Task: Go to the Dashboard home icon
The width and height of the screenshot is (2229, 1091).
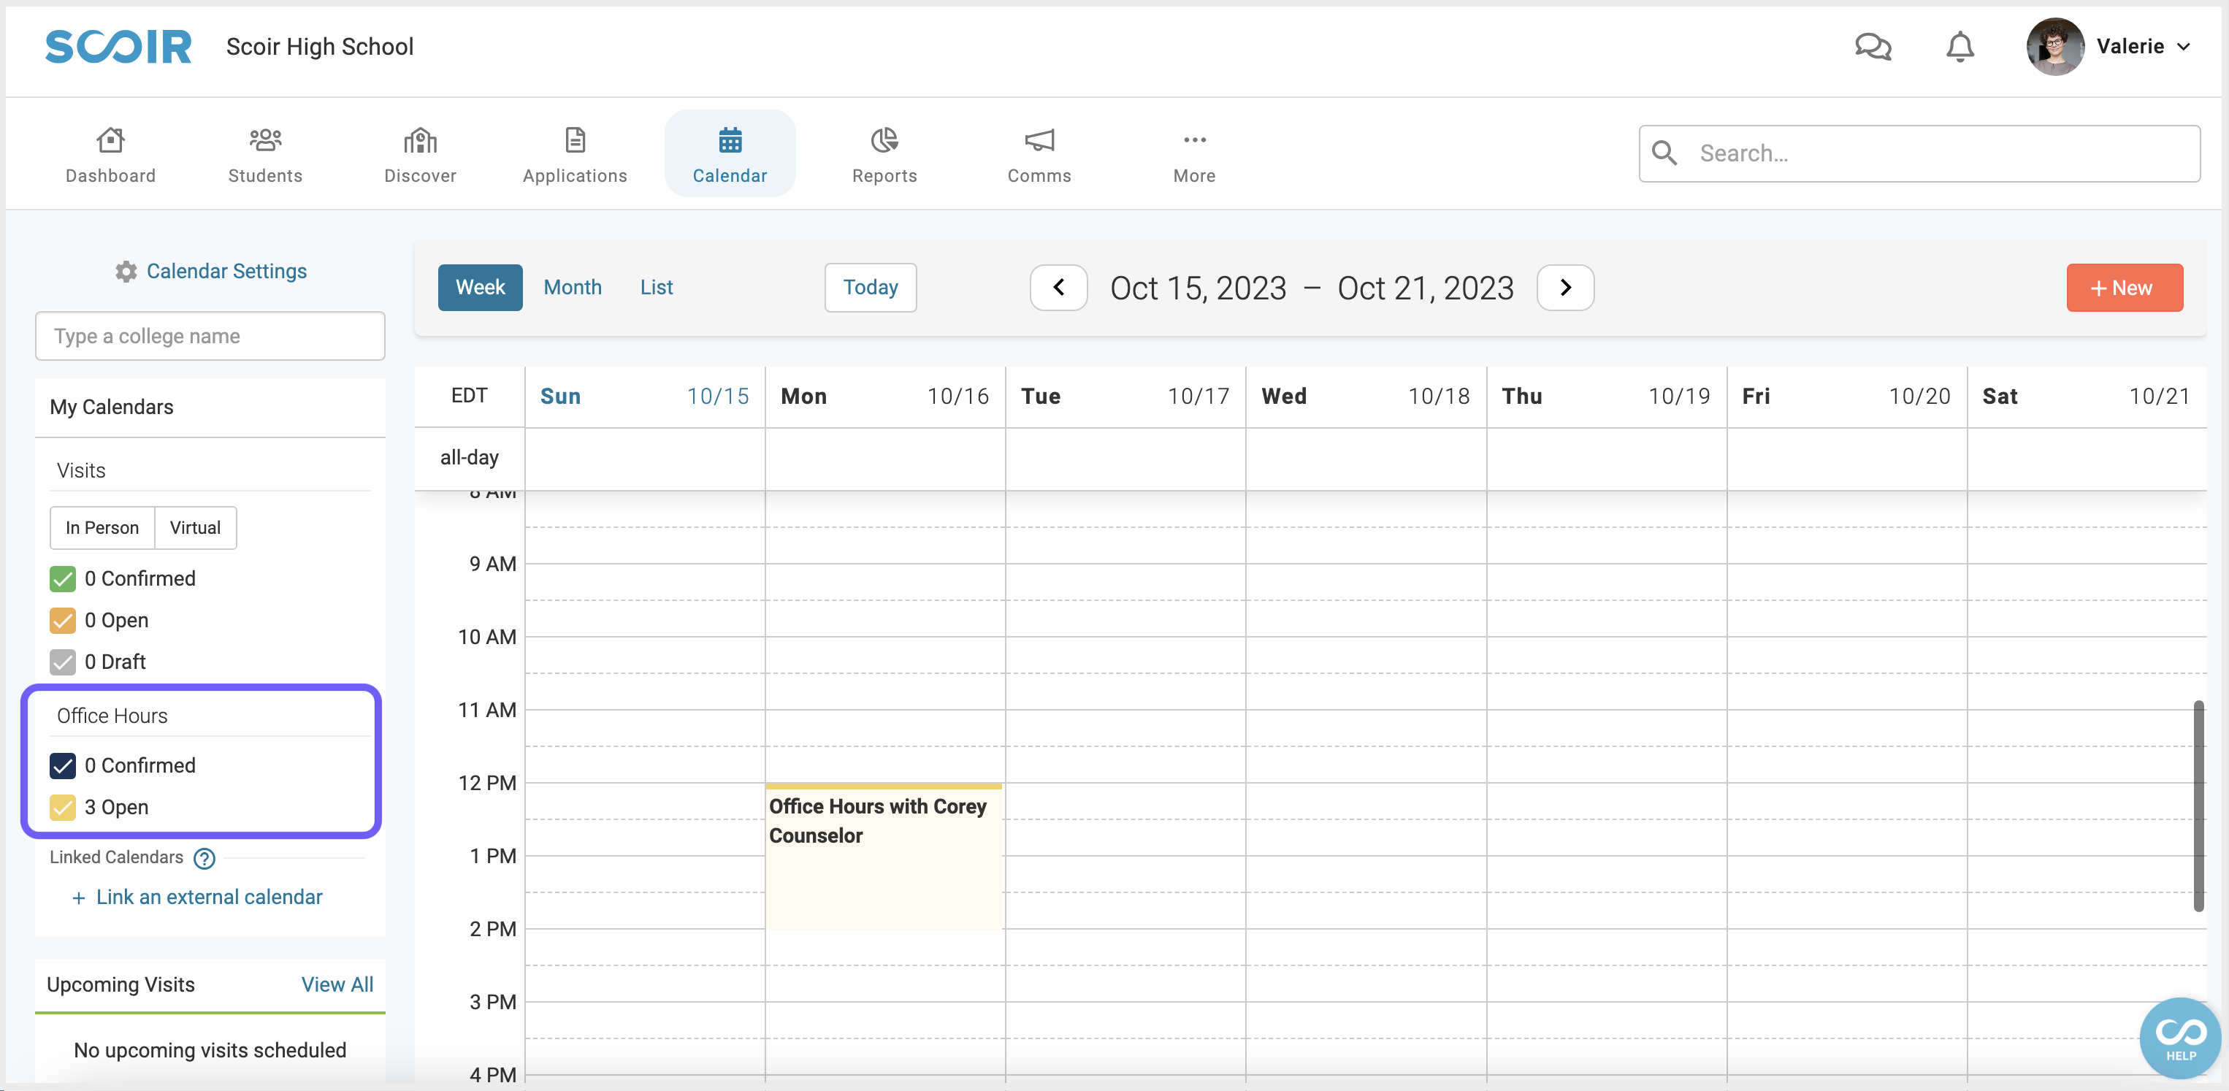Action: 111,139
